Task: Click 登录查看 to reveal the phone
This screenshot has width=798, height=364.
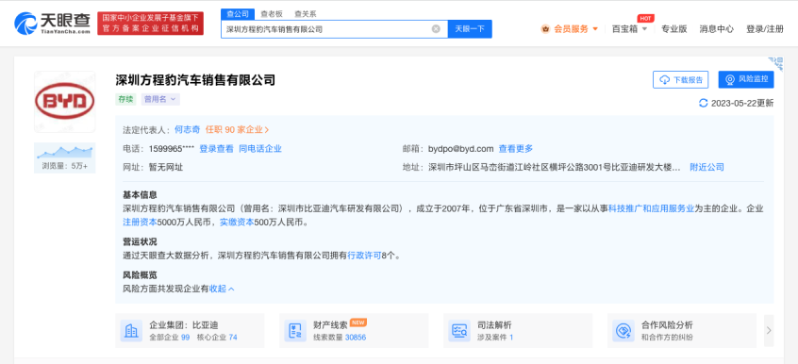Action: pyautogui.click(x=216, y=149)
